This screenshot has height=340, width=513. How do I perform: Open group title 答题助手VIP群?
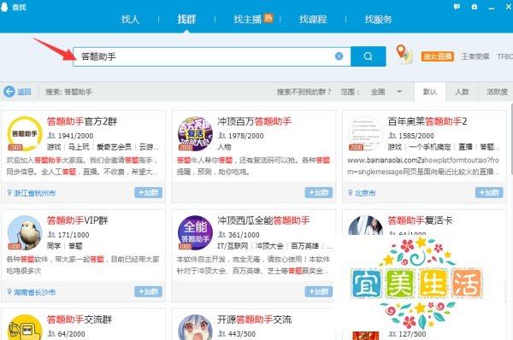77,220
